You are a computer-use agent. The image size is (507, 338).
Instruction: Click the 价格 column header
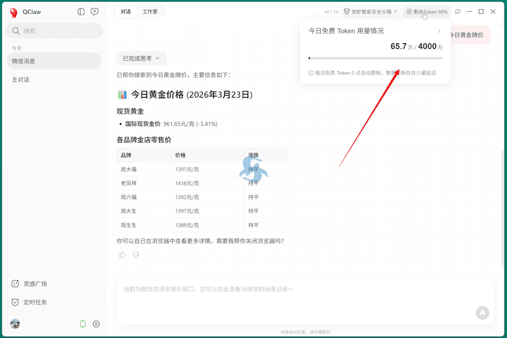[207, 155]
